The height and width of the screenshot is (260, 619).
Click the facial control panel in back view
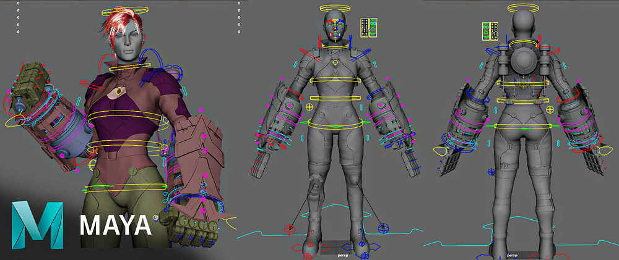(x=490, y=31)
